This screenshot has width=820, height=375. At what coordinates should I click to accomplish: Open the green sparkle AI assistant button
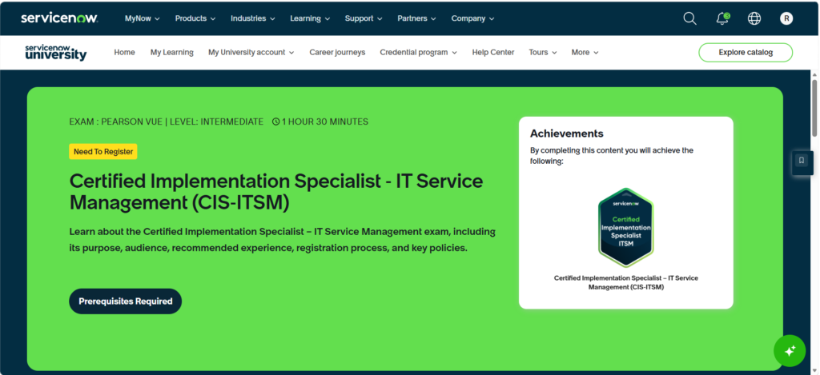[x=790, y=350]
